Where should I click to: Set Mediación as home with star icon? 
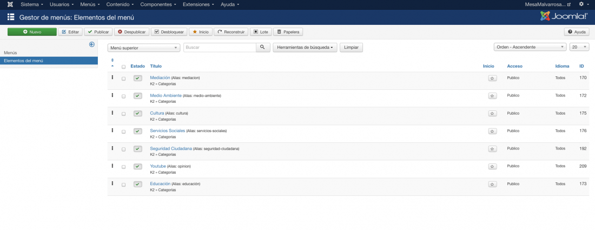(492, 78)
